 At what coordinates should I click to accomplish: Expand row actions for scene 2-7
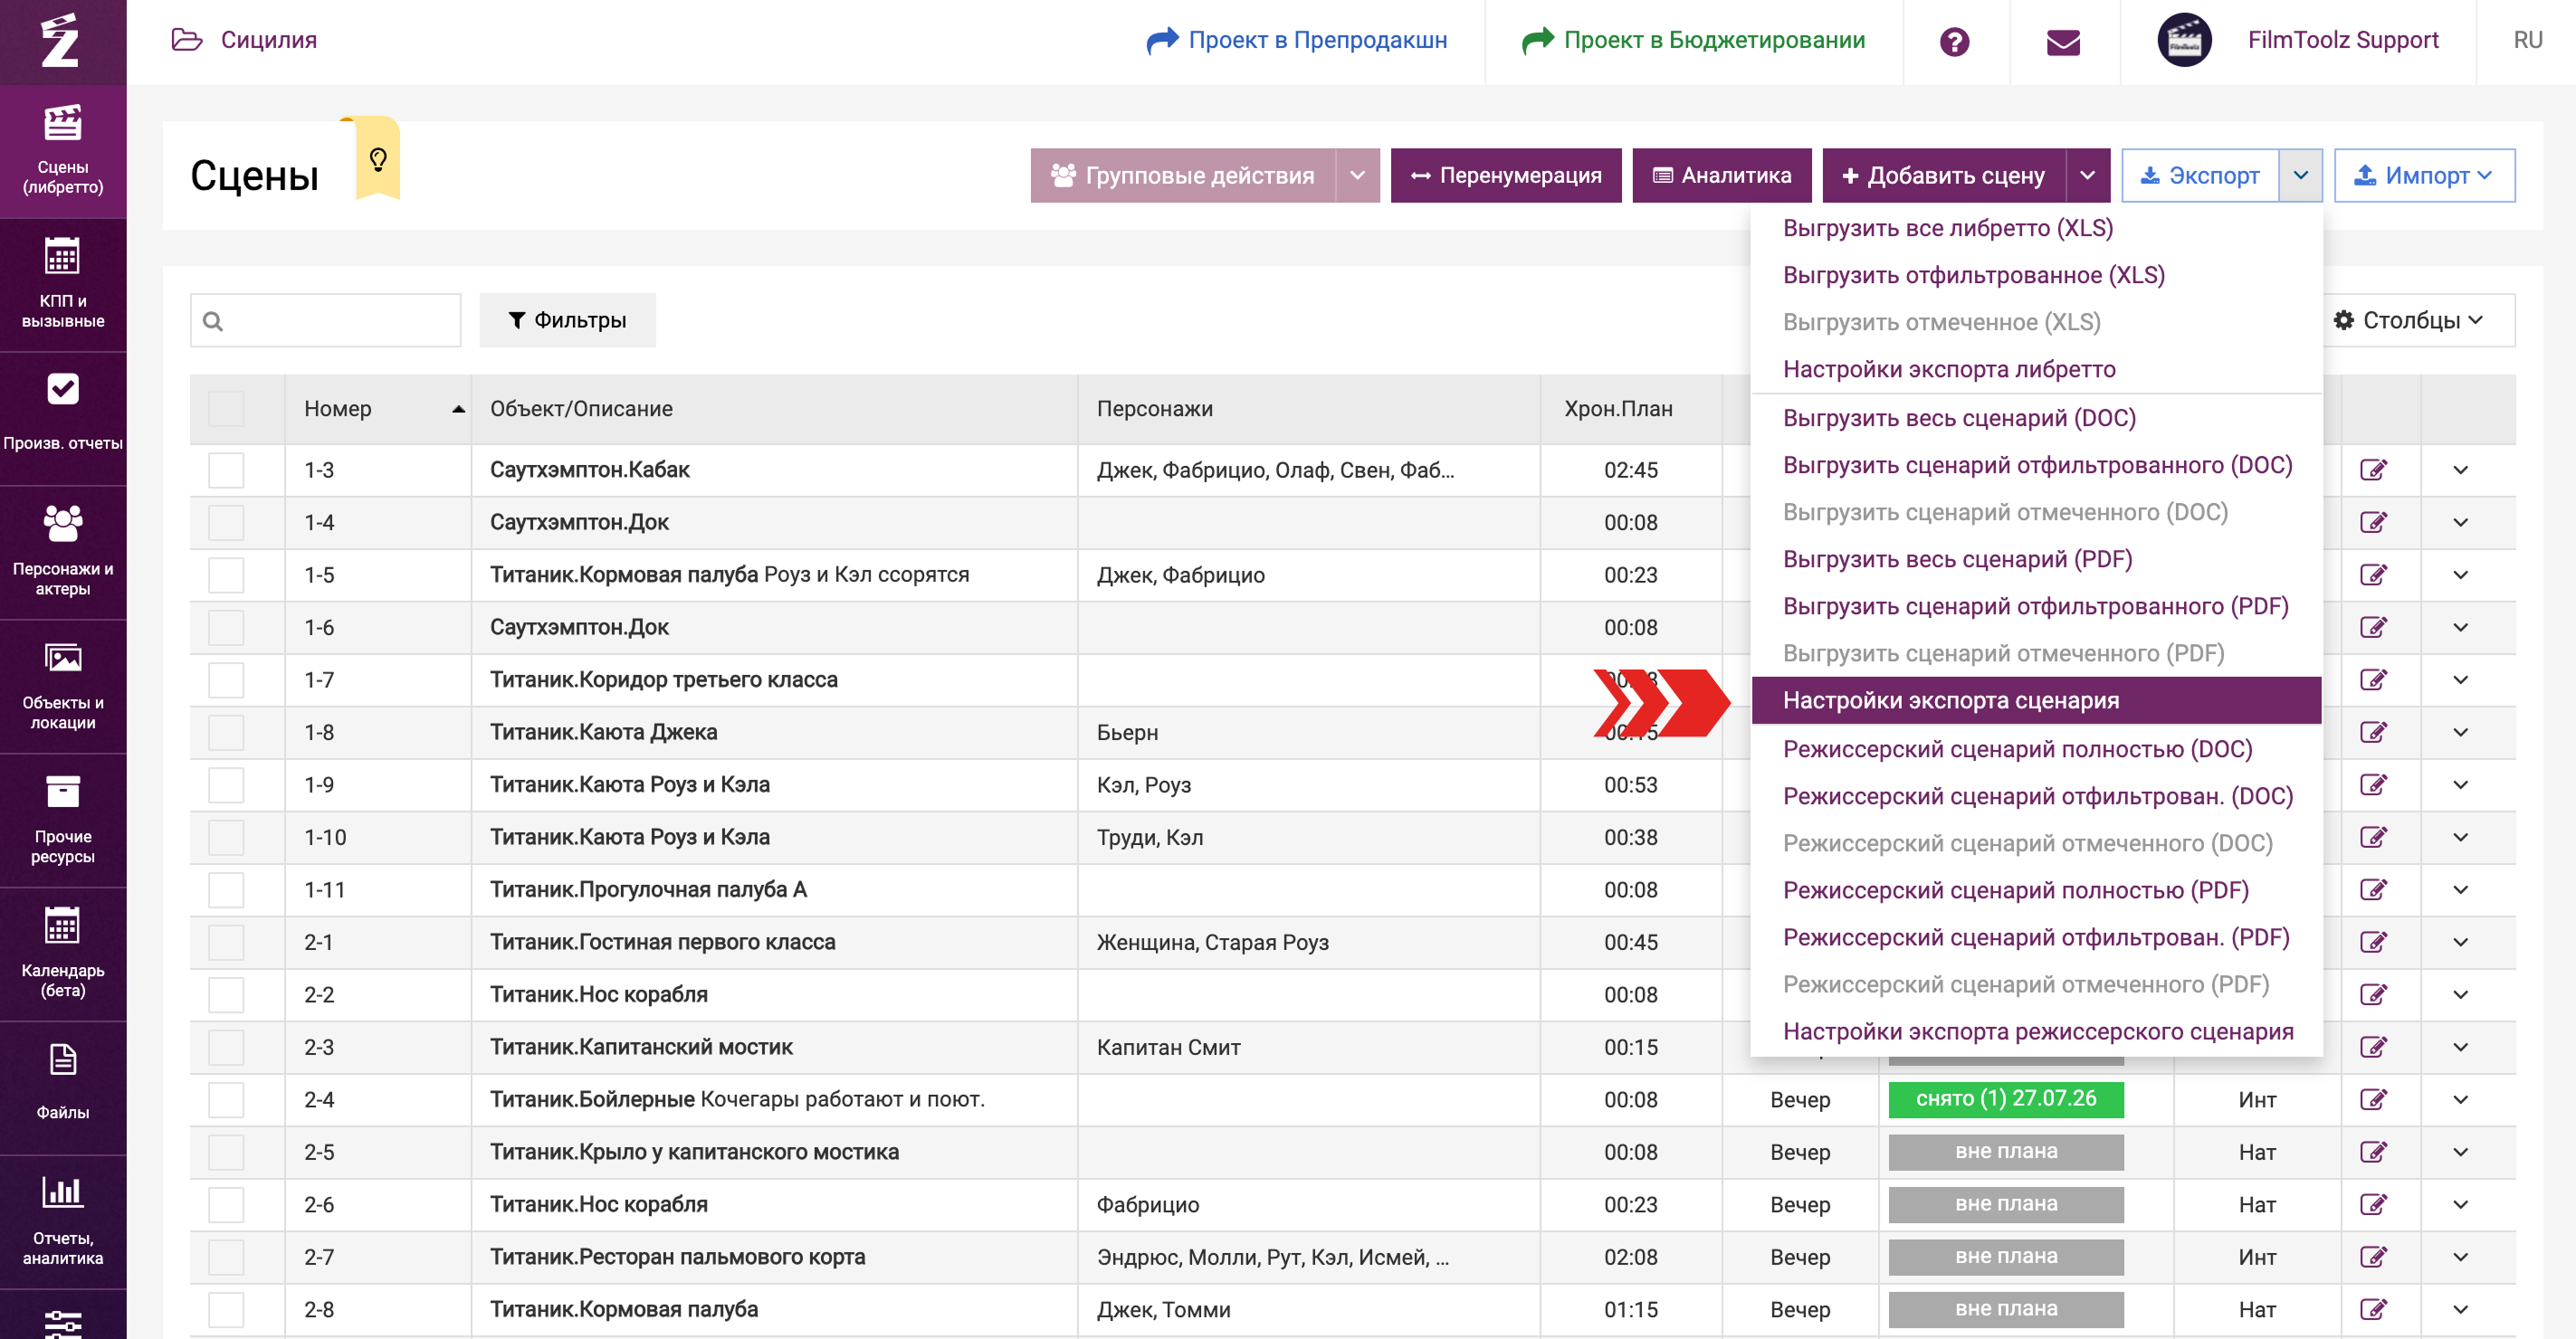pos(2461,1257)
